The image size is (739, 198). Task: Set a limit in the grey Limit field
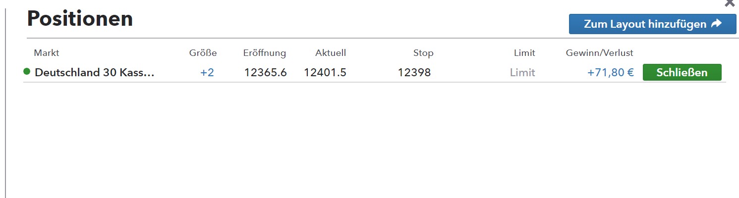[x=522, y=73]
